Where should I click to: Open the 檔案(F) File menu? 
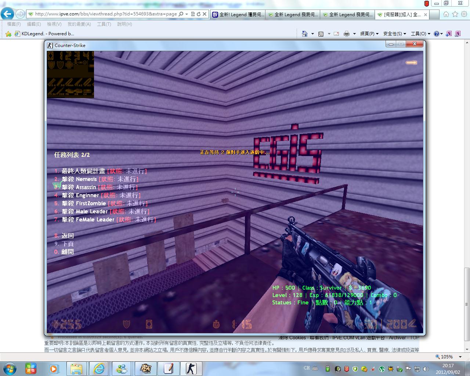(14, 24)
